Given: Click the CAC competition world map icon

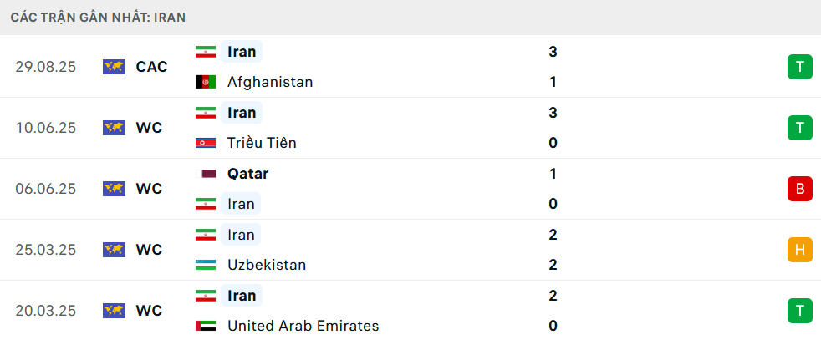Looking at the screenshot, I should pos(114,67).
